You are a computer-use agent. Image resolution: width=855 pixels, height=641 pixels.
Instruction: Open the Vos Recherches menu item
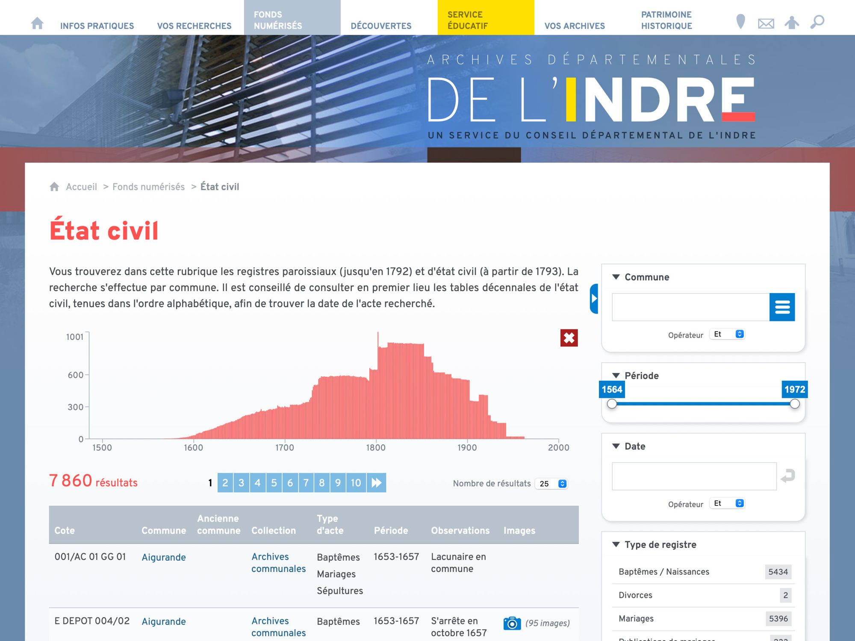coord(194,26)
